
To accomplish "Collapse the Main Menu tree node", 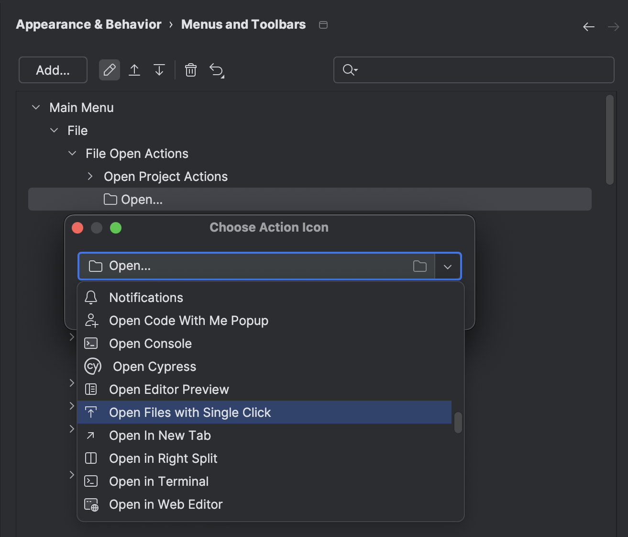I will (x=36, y=107).
